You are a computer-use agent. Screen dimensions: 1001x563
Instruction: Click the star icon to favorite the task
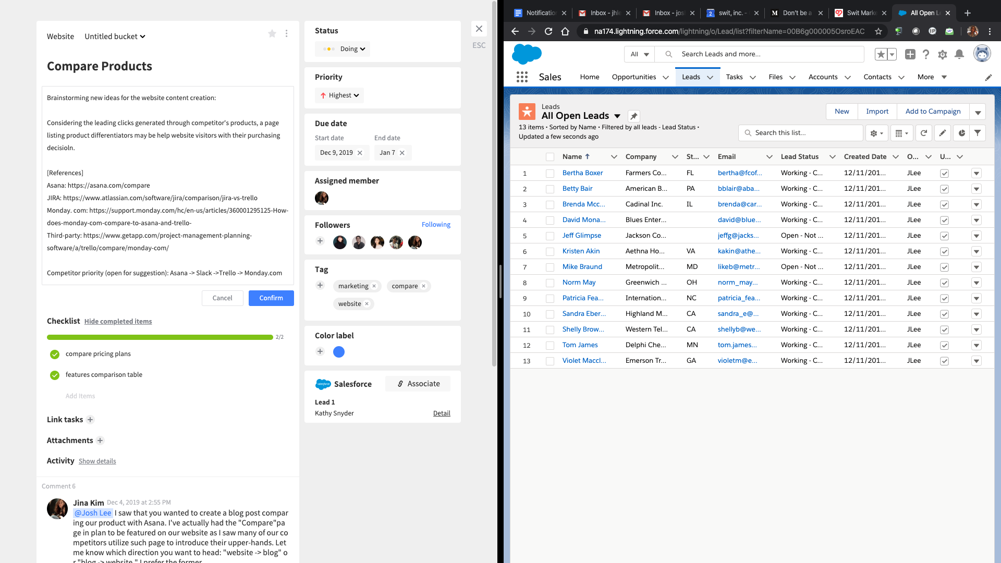(x=272, y=34)
